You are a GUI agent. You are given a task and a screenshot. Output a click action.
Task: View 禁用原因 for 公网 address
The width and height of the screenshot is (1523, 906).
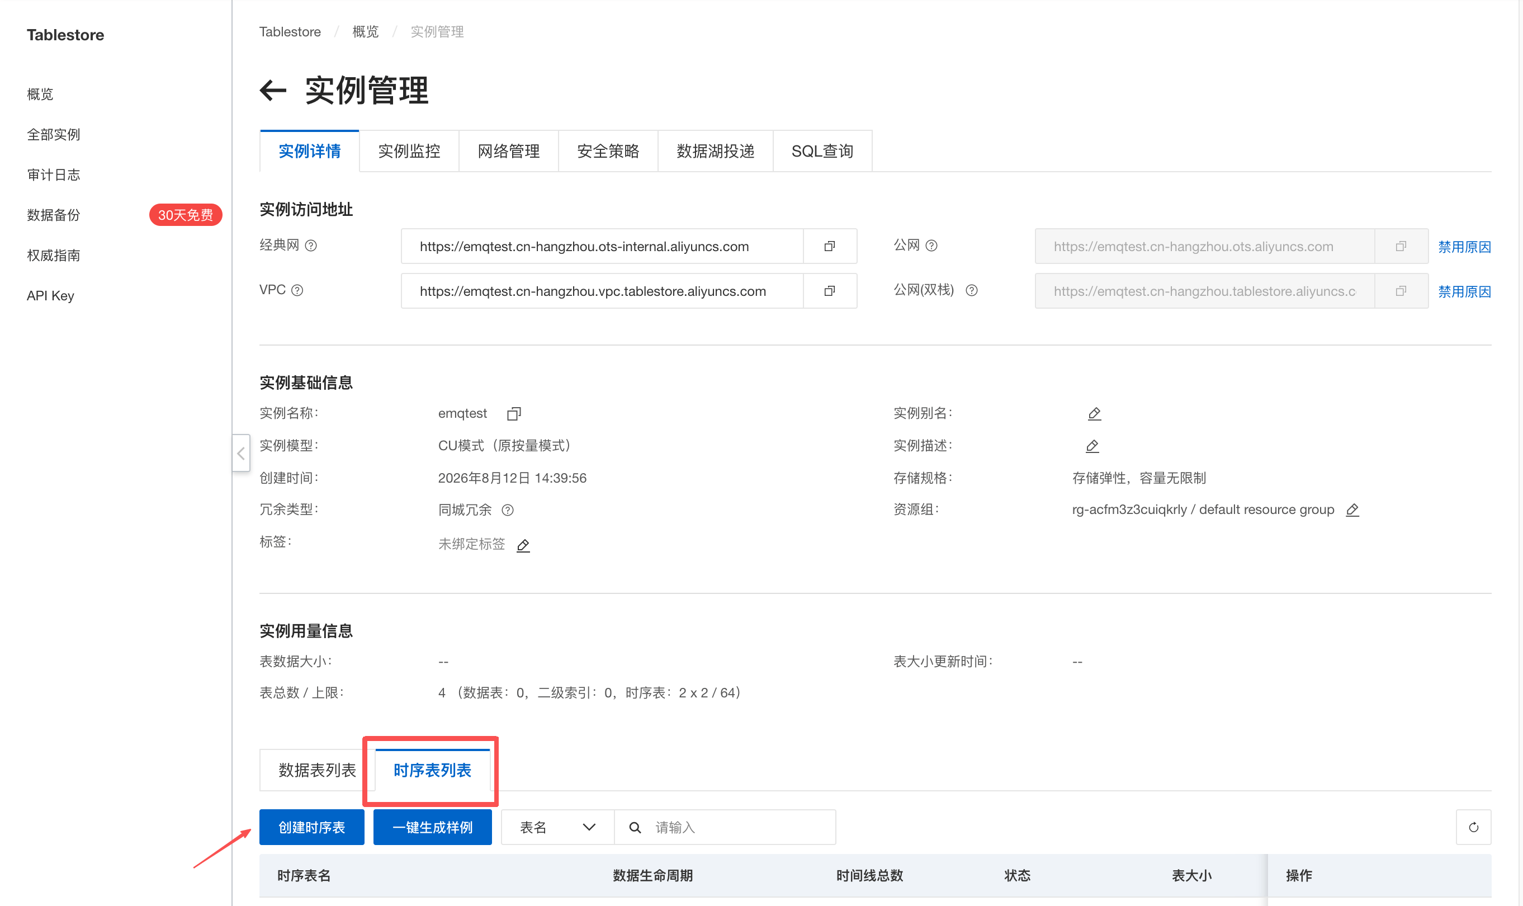tap(1464, 247)
